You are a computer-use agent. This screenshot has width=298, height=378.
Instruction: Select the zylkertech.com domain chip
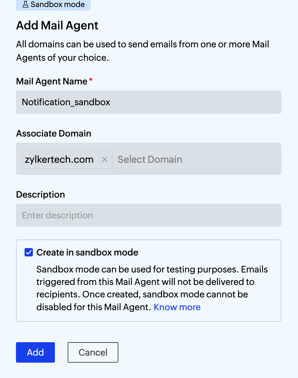(59, 159)
